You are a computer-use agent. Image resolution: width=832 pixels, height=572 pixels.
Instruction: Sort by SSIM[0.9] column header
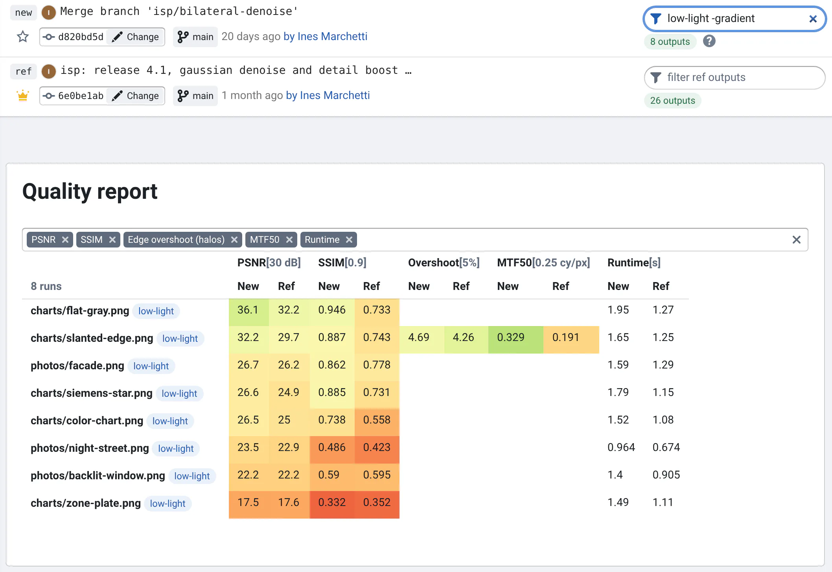click(x=342, y=262)
